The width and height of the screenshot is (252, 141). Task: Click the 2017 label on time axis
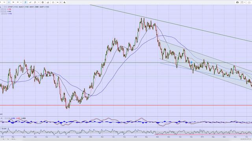click(x=69, y=137)
